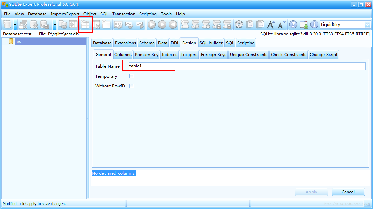The height and width of the screenshot is (209, 373).
Task: Click in the Table Name input field
Action: pyautogui.click(x=247, y=66)
